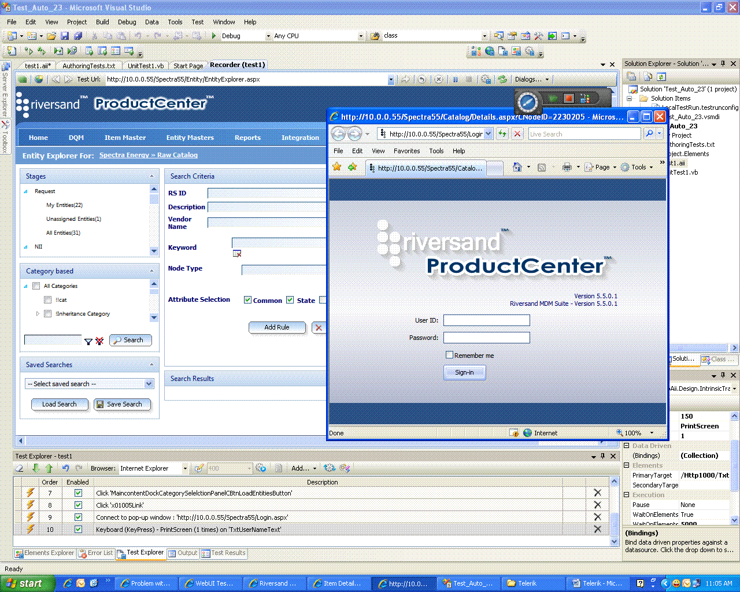The image size is (740, 592).
Task: Disable step 8 Enabled checkbox
Action: point(78,505)
